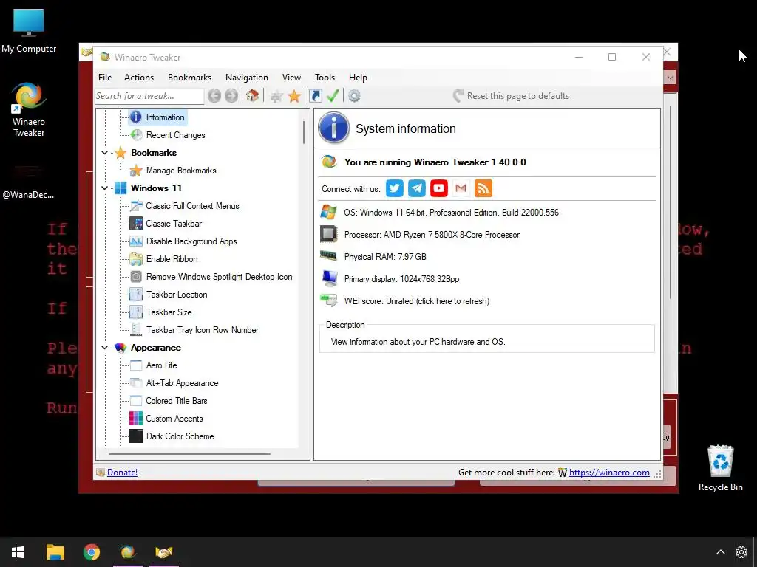Open the Bookmarks menu
This screenshot has width=757, height=567.
[190, 77]
